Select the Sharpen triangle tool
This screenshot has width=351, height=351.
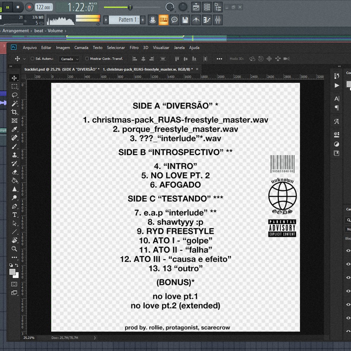click(x=14, y=189)
